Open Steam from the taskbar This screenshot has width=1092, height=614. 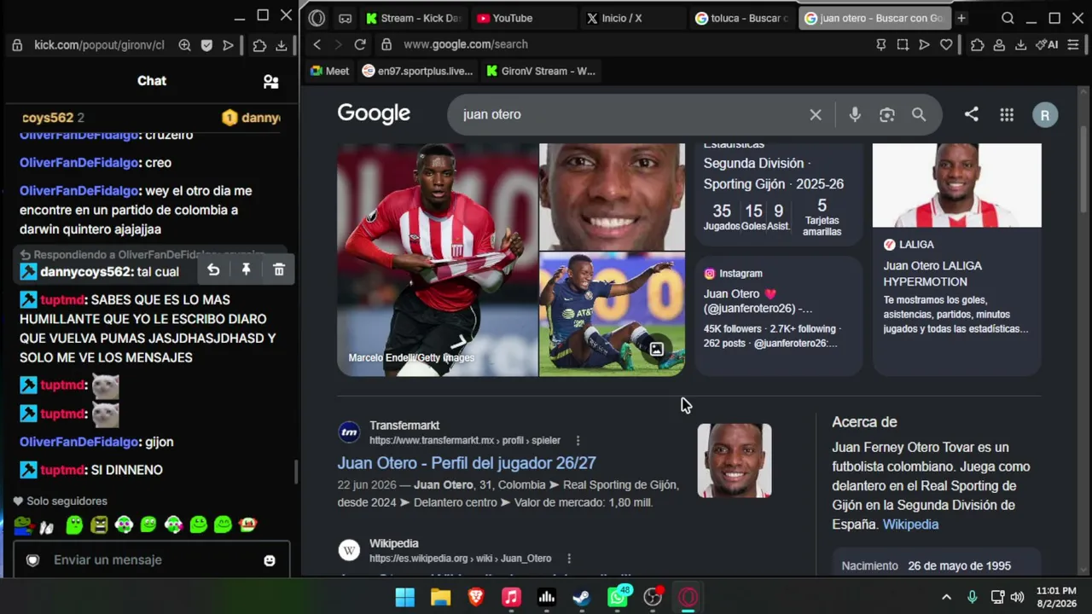(x=582, y=597)
